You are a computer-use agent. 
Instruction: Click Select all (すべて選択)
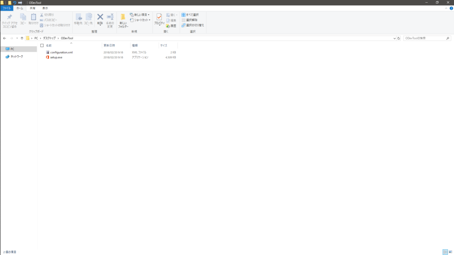[x=190, y=15]
